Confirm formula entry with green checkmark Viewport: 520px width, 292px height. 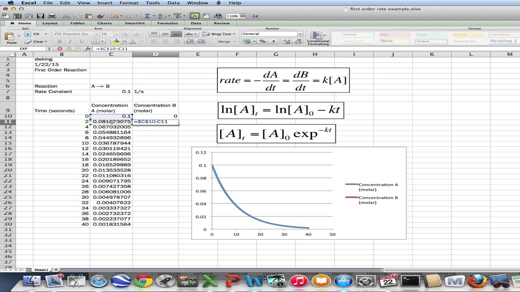click(x=69, y=49)
